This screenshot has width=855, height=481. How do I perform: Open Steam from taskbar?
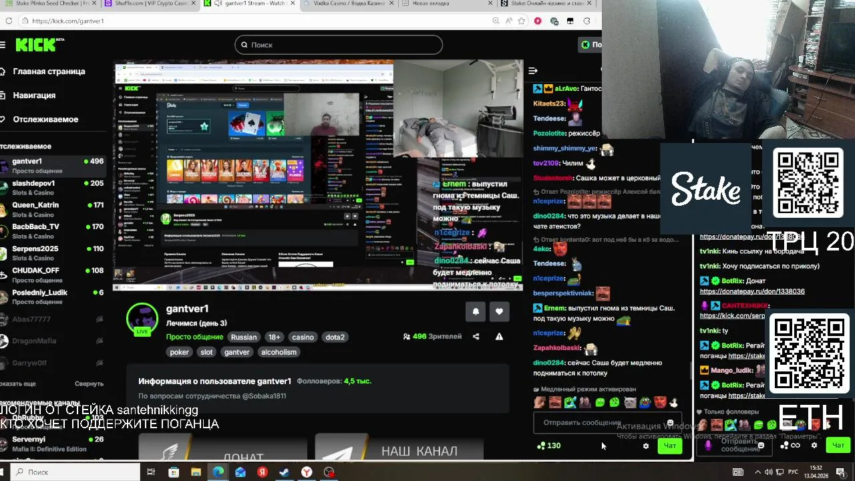pos(284,472)
